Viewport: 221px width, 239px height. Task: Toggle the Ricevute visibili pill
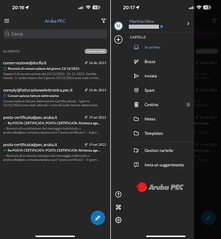pos(96,51)
